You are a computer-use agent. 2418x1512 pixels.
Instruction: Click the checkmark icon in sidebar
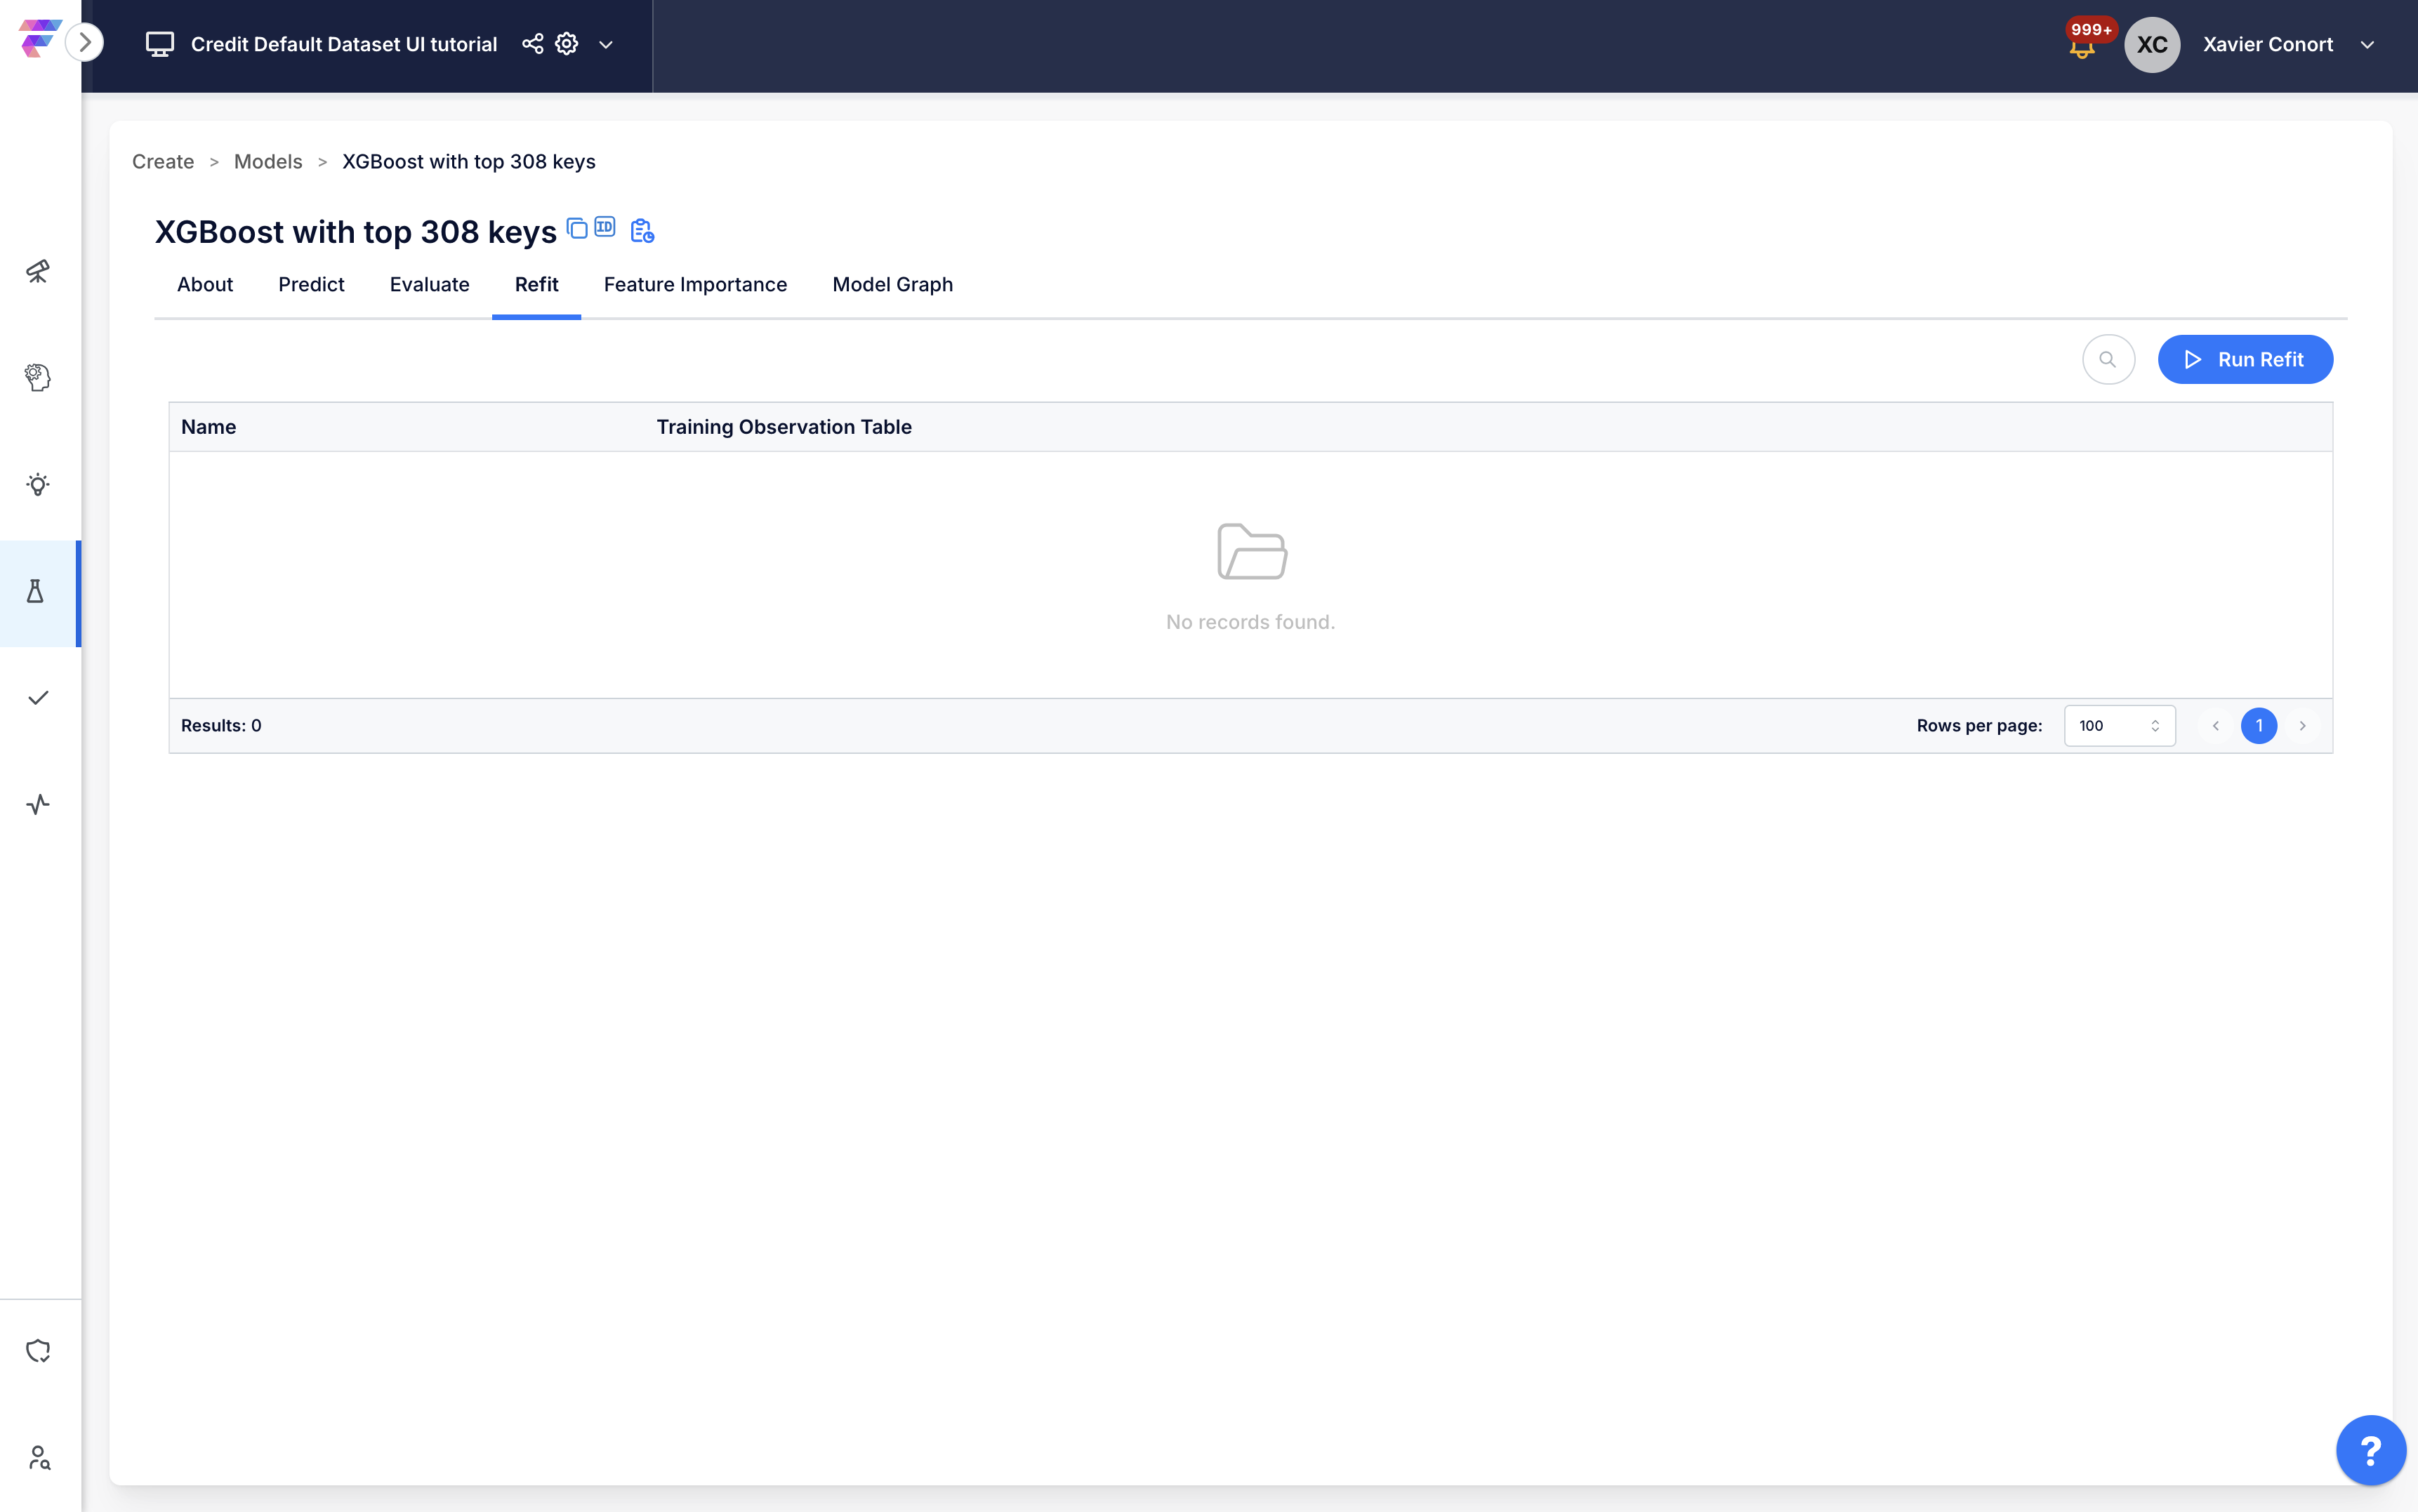[x=38, y=698]
